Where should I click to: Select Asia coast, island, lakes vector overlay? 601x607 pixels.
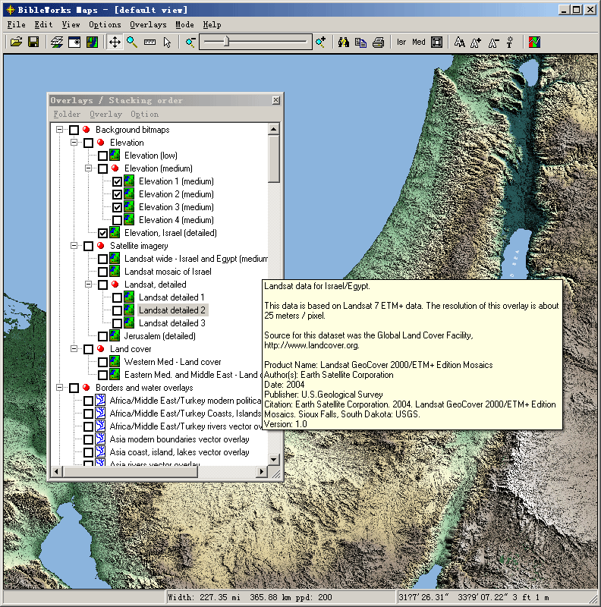pos(179,452)
